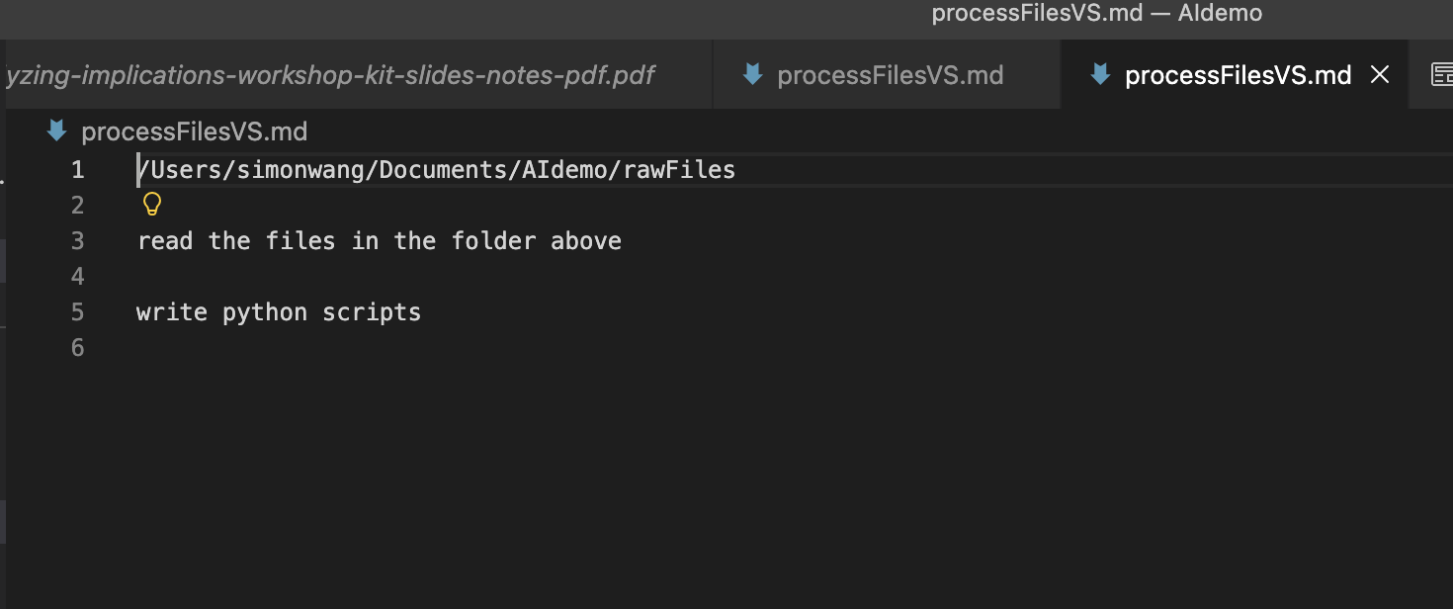The width and height of the screenshot is (1453, 609).
Task: Click the text 'read the files in the folder above'
Action: (x=381, y=240)
